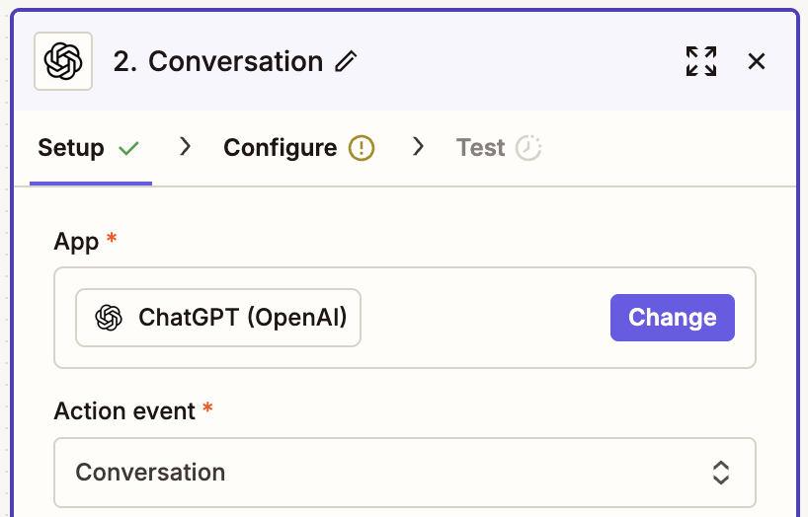808x517 pixels.
Task: Select the ChatGPT (OpenAI) app chip
Action: [x=218, y=318]
